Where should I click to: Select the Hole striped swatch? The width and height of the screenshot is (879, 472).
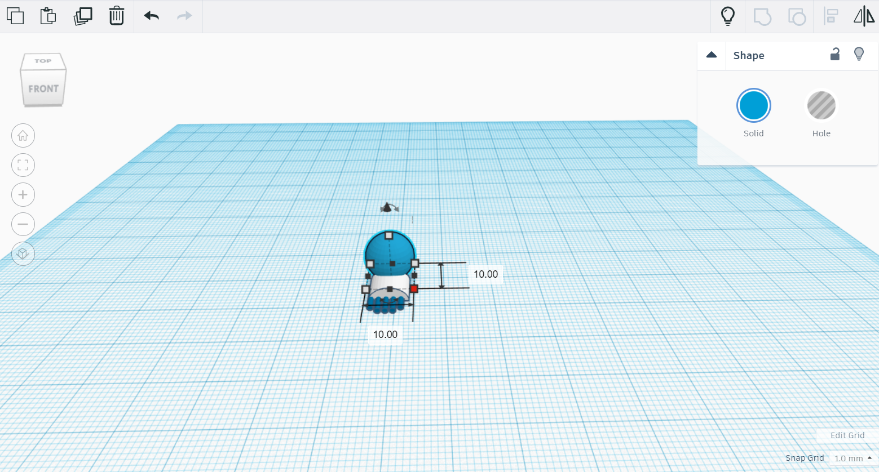pos(821,105)
